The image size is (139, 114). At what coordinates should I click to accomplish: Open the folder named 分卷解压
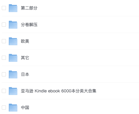point(29,25)
